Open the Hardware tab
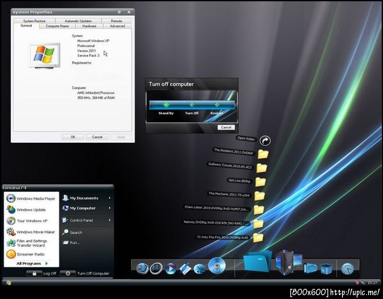 pos(89,26)
